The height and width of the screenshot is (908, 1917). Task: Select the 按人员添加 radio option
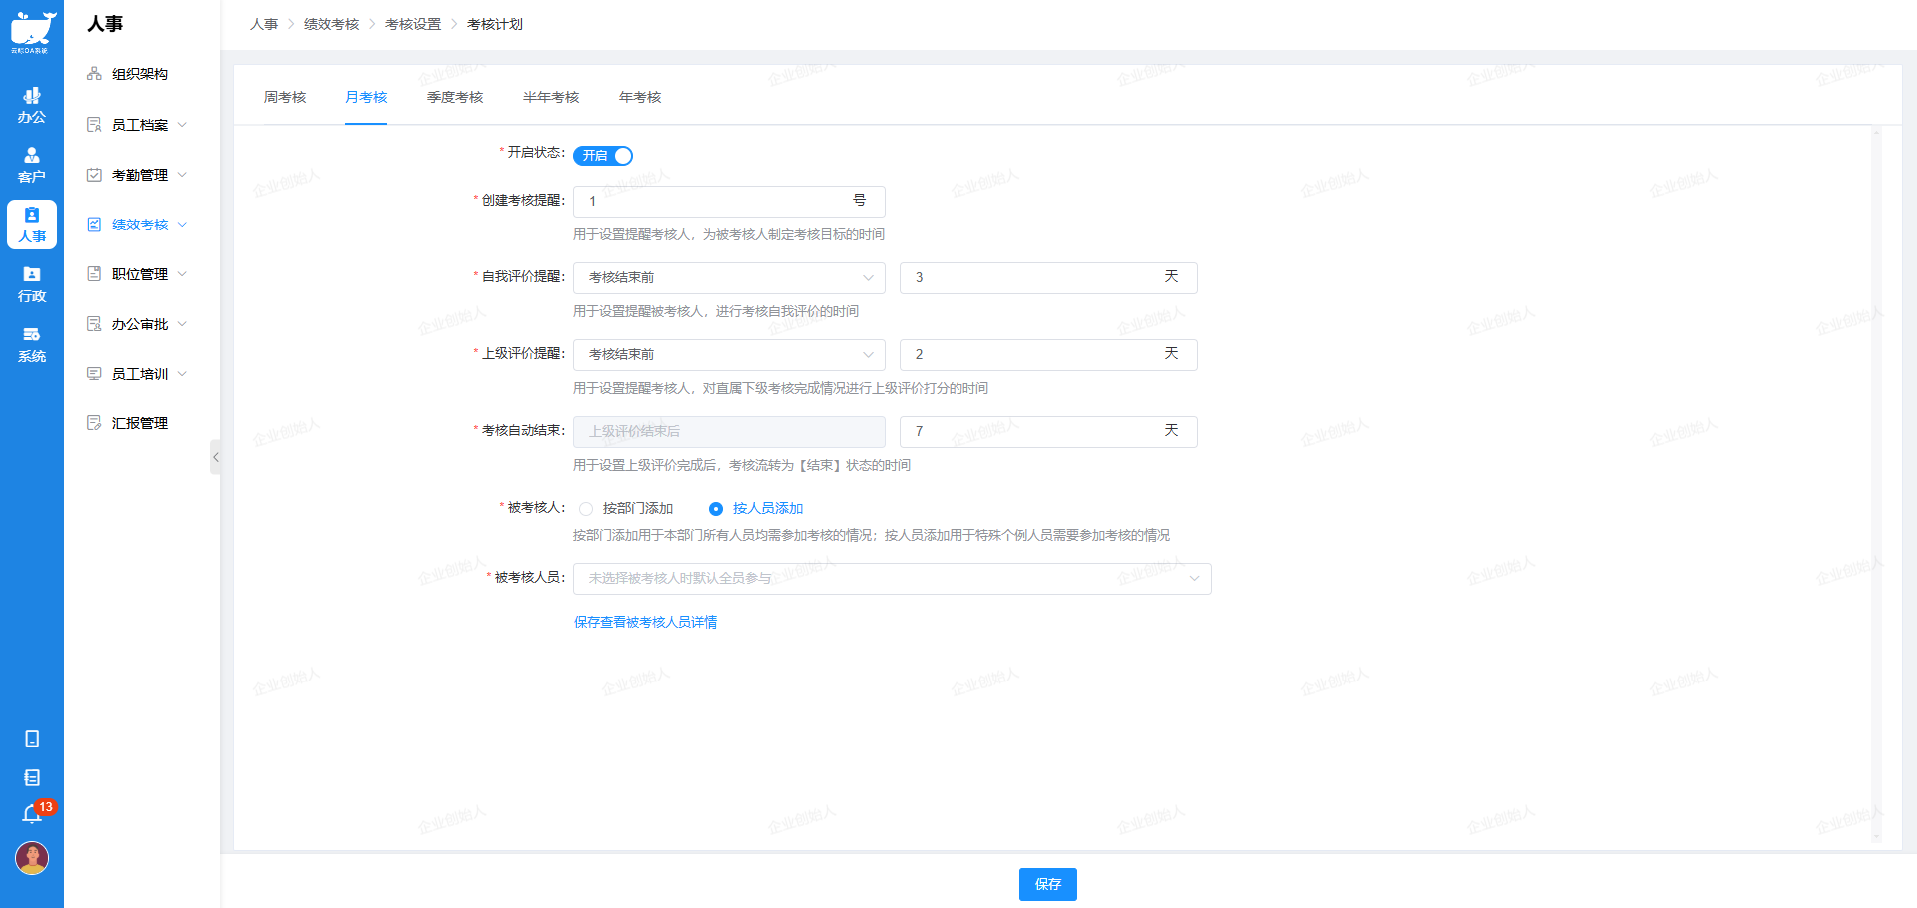(716, 509)
